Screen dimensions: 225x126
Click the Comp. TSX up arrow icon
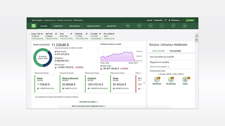pos(42,34)
